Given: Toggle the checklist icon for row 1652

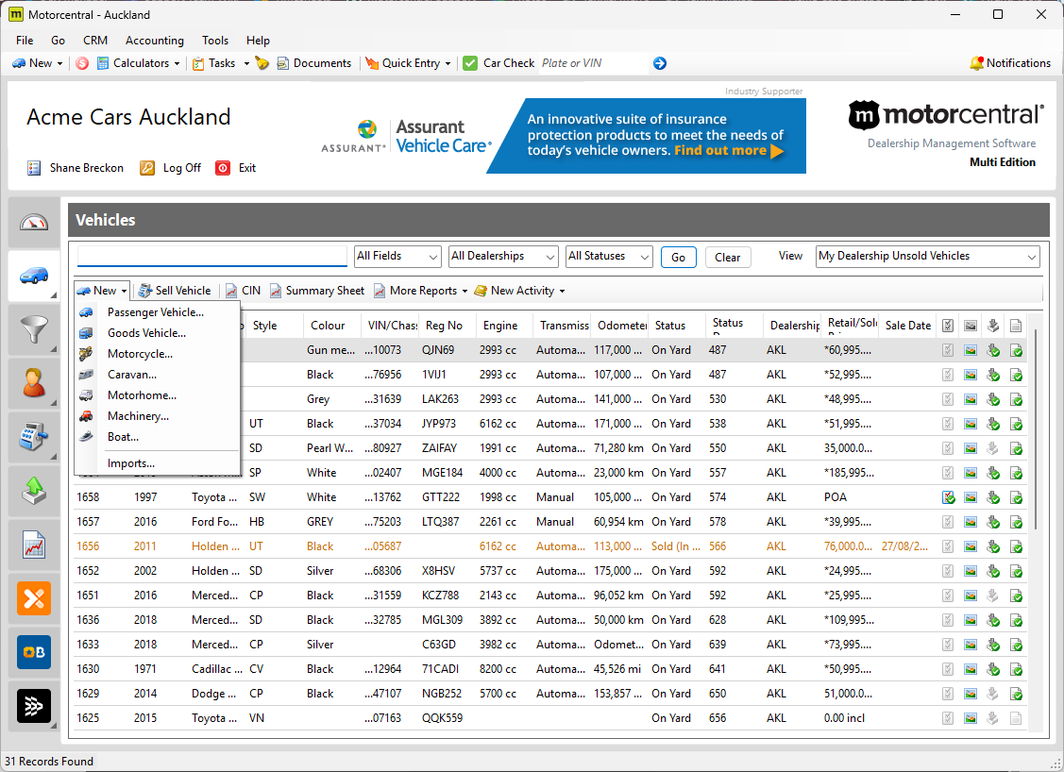Looking at the screenshot, I should click(x=948, y=571).
